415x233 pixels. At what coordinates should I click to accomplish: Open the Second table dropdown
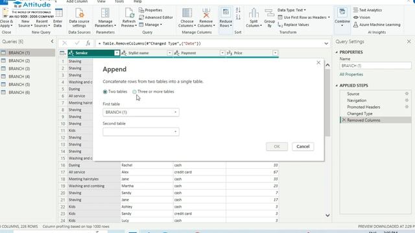[141, 132]
